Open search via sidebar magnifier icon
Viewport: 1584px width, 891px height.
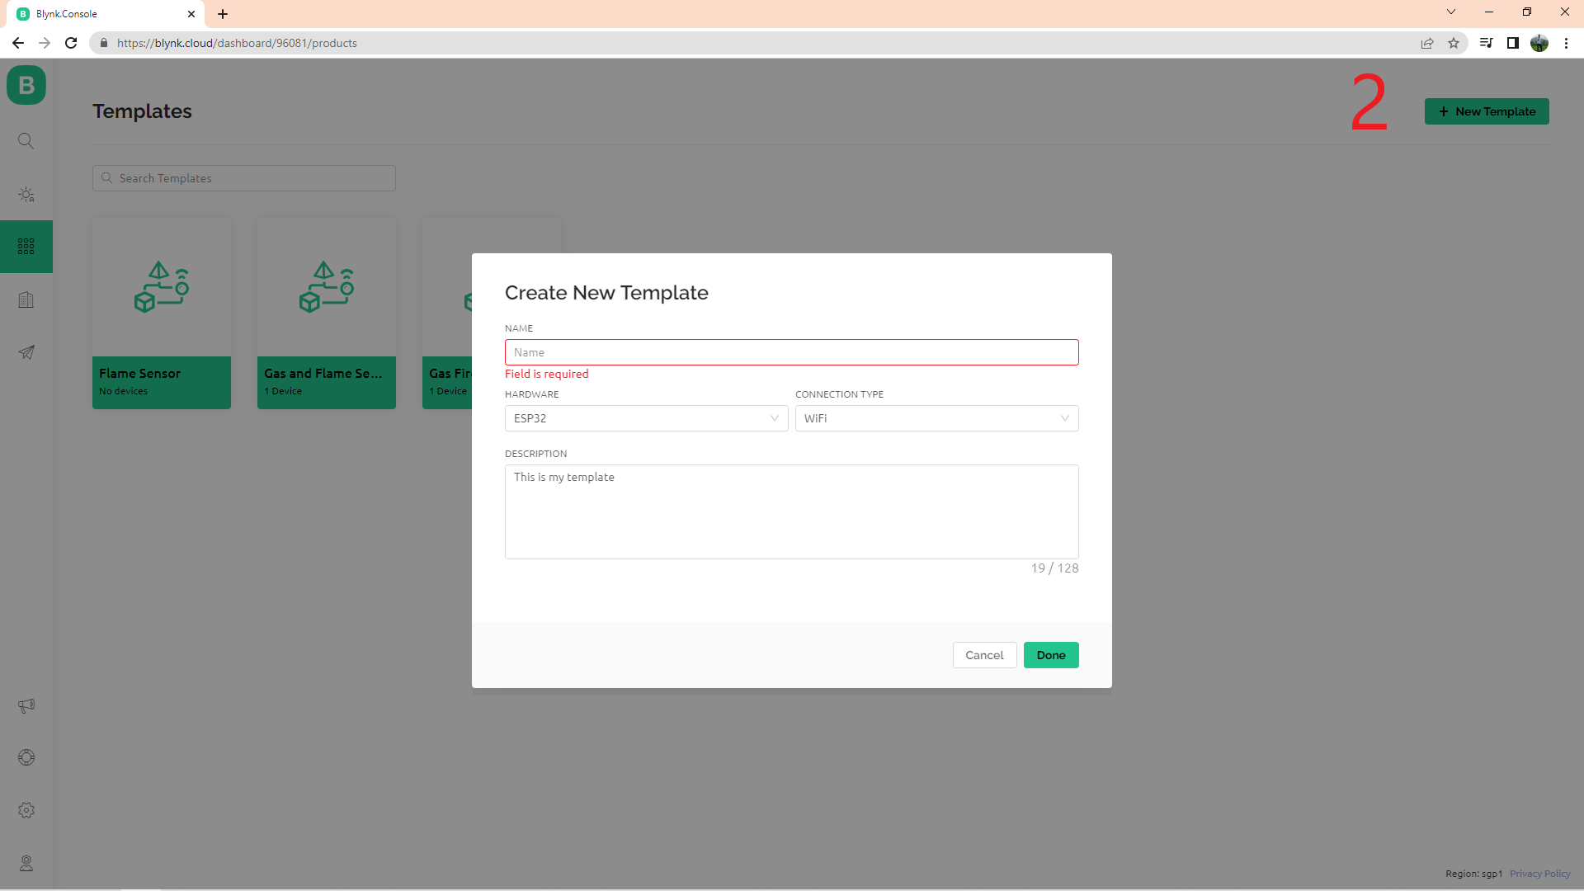[x=26, y=141]
